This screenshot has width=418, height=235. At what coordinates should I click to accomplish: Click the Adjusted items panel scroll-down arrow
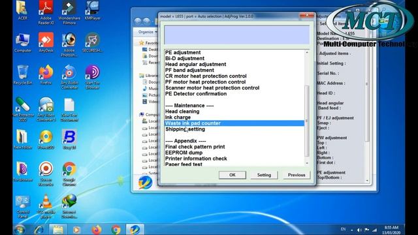click(367, 181)
